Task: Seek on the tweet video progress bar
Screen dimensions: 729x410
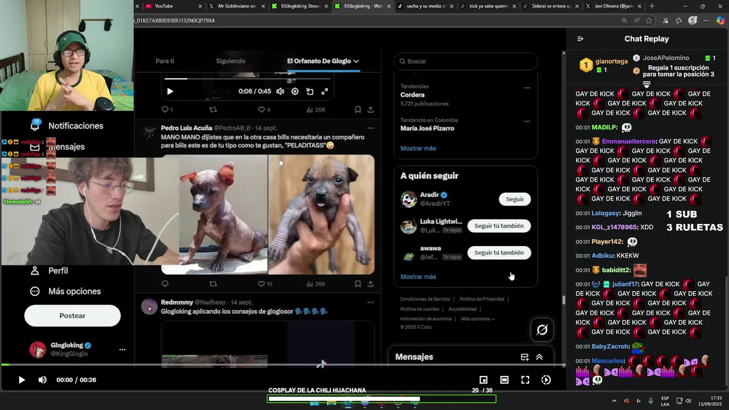Action: point(247,79)
